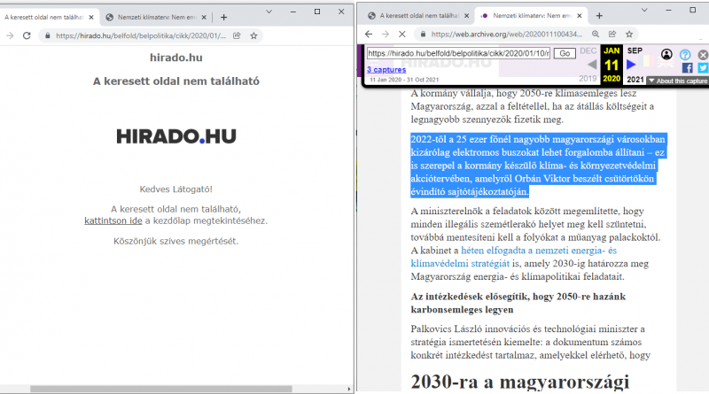Click the HIRADO.HU logo
Viewport: 709px width, 394px height.
[x=175, y=136]
